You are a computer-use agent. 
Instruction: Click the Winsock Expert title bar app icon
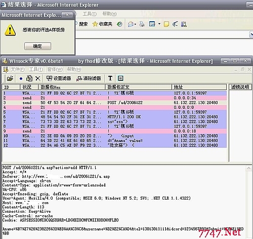[5, 61]
